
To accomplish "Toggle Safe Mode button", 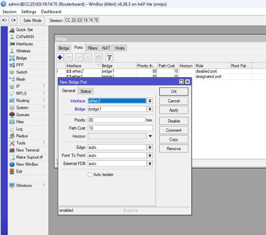I will (32, 20).
